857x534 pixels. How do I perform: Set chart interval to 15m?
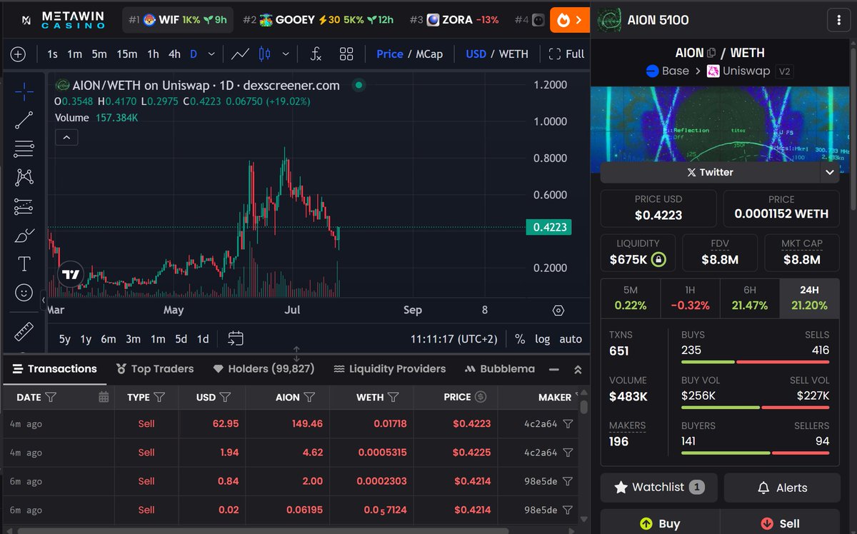[127, 54]
